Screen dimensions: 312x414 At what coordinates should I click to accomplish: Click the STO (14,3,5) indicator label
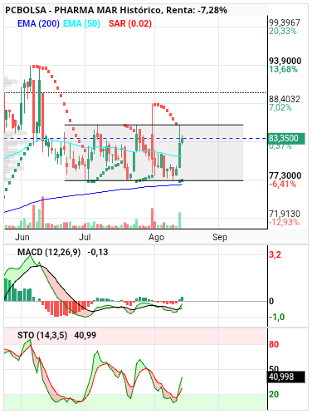42,335
